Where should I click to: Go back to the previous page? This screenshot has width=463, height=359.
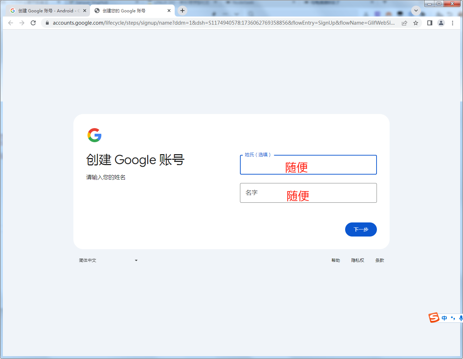[x=11, y=23]
